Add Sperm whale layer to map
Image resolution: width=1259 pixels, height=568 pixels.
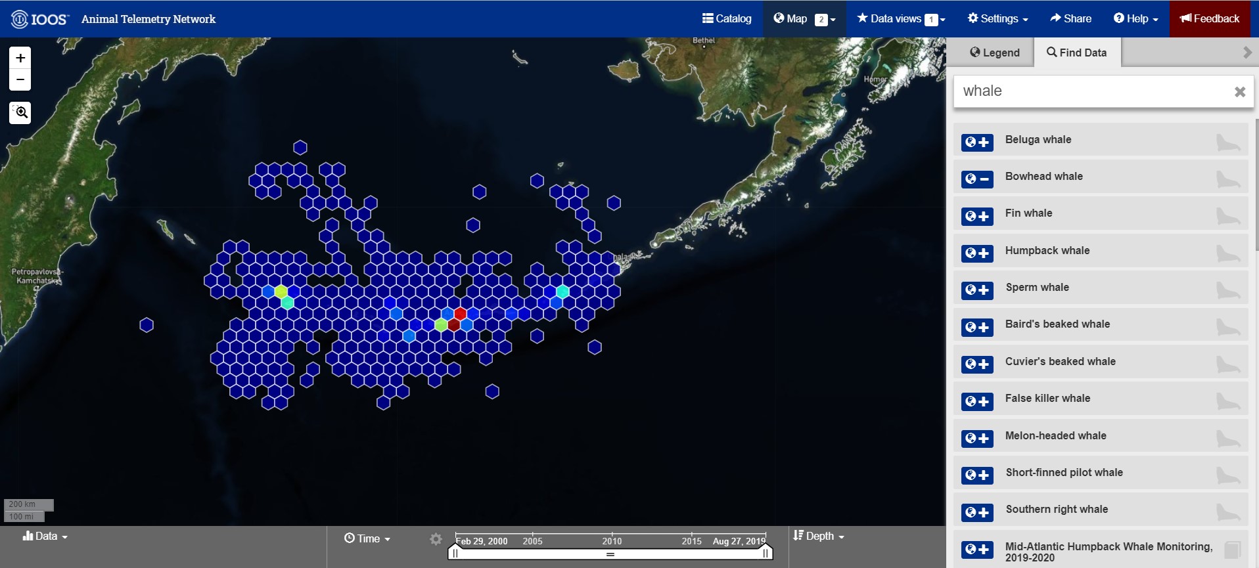tap(977, 290)
